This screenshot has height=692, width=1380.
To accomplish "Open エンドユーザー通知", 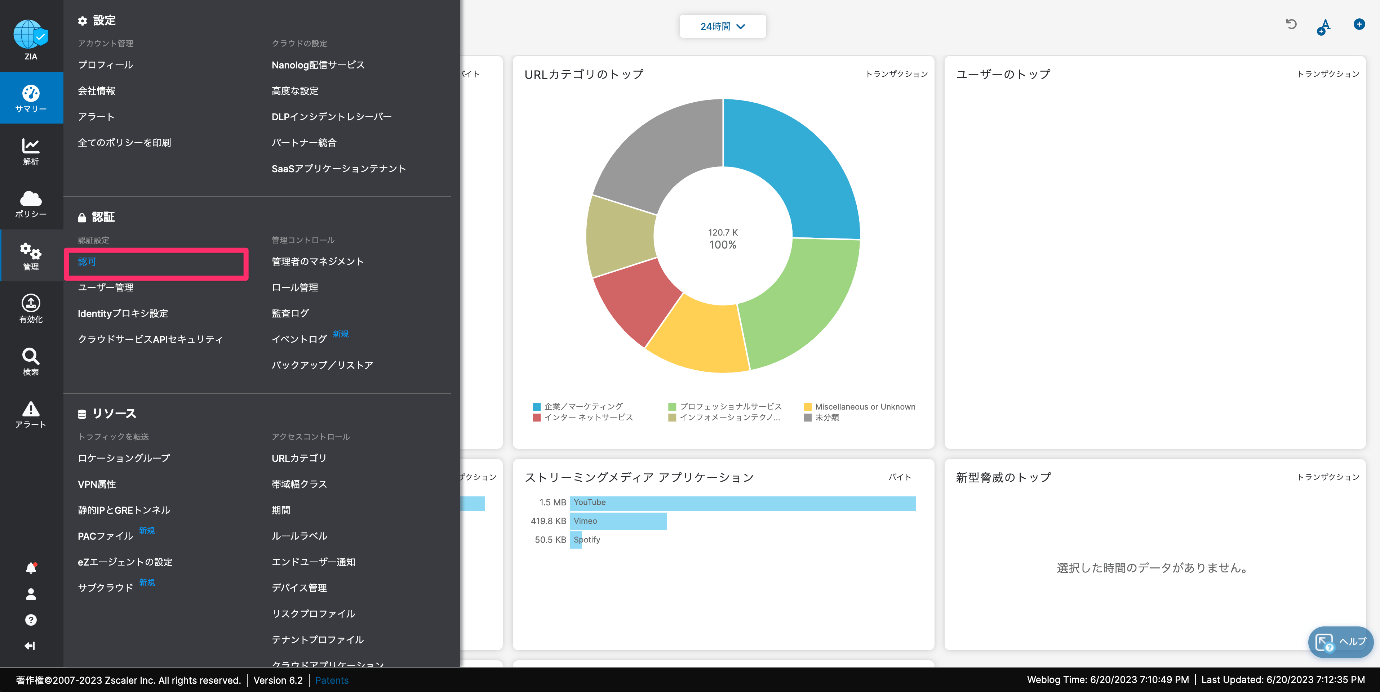I will 314,562.
